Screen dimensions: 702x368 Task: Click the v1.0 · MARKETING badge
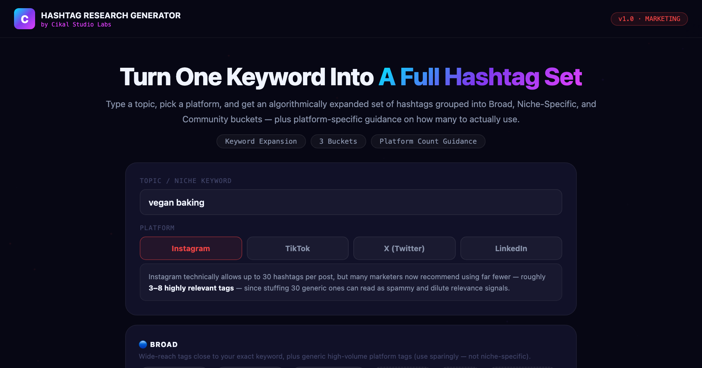pos(649,19)
